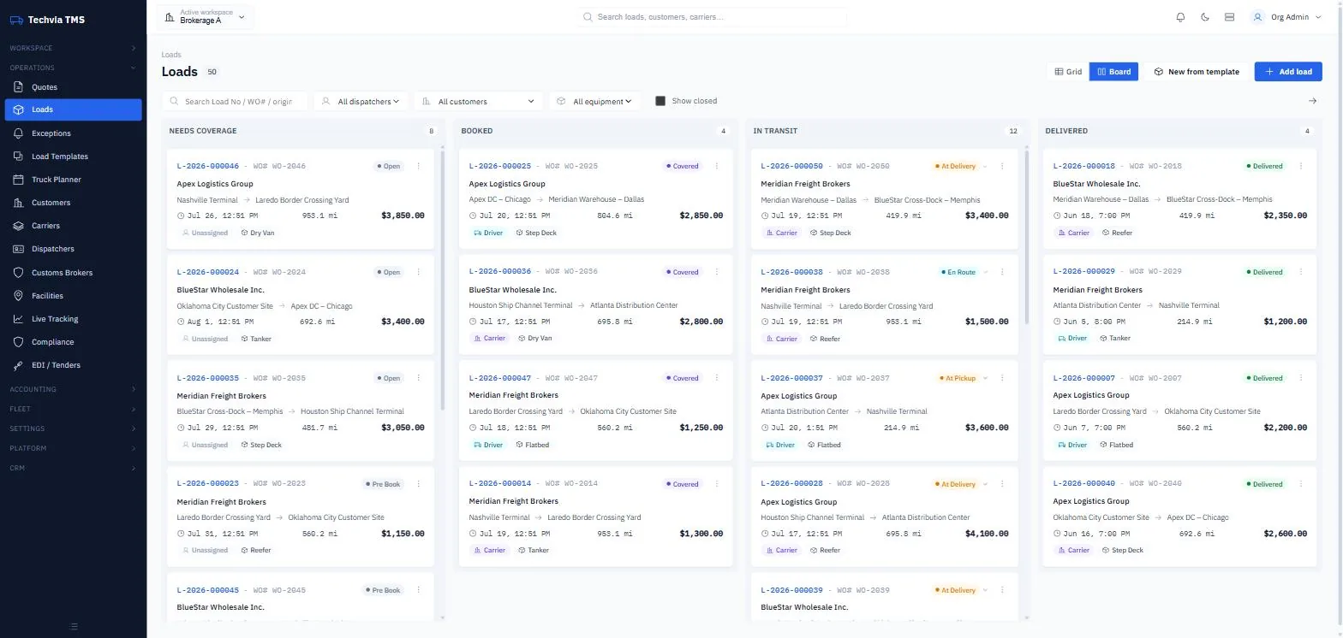The image size is (1343, 638).
Task: Open Dispatchers in the sidebar
Action: click(x=73, y=249)
